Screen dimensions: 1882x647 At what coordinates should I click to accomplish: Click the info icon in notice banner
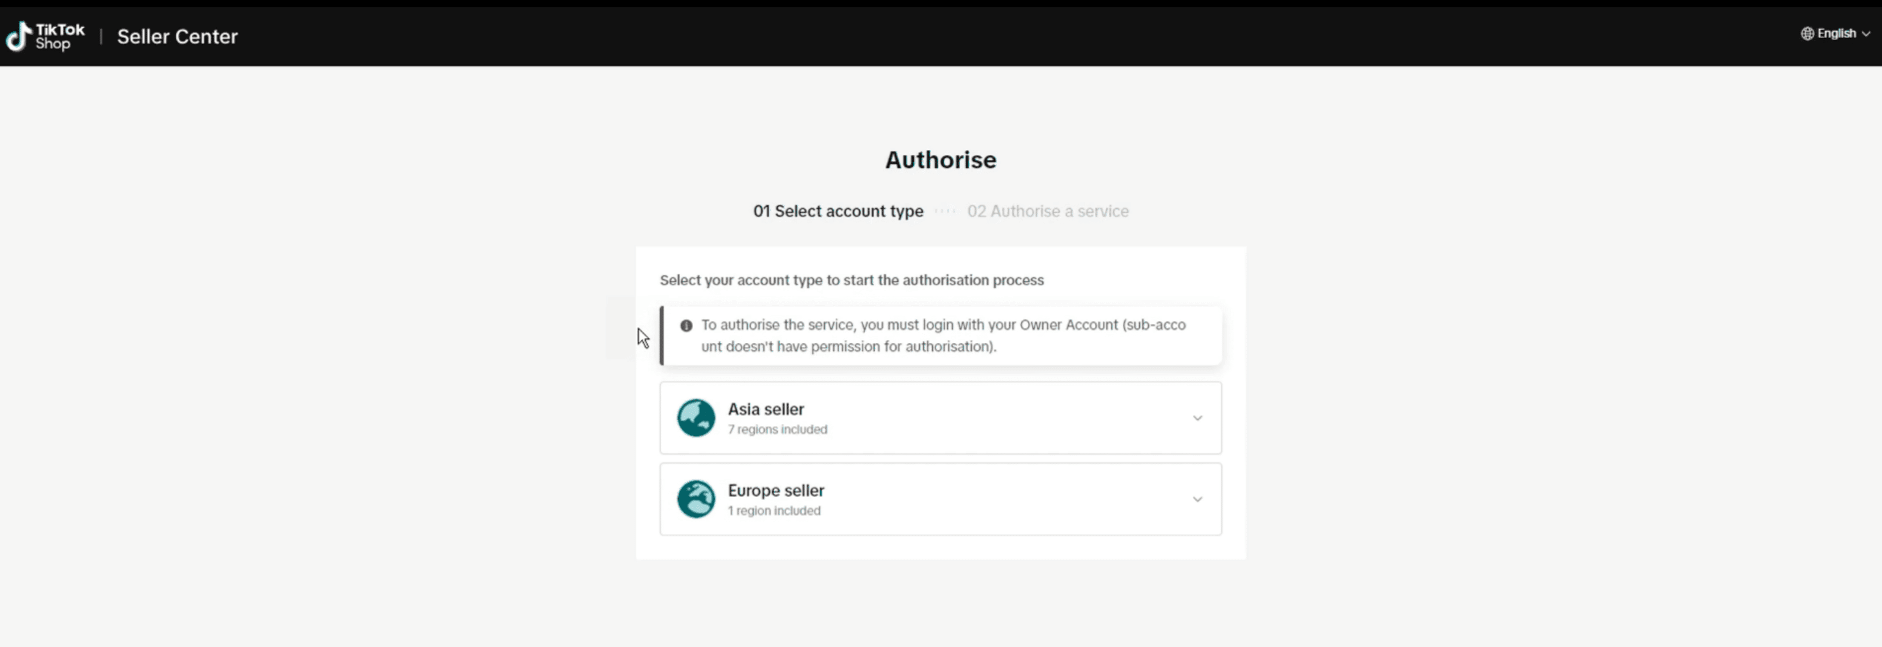point(686,325)
